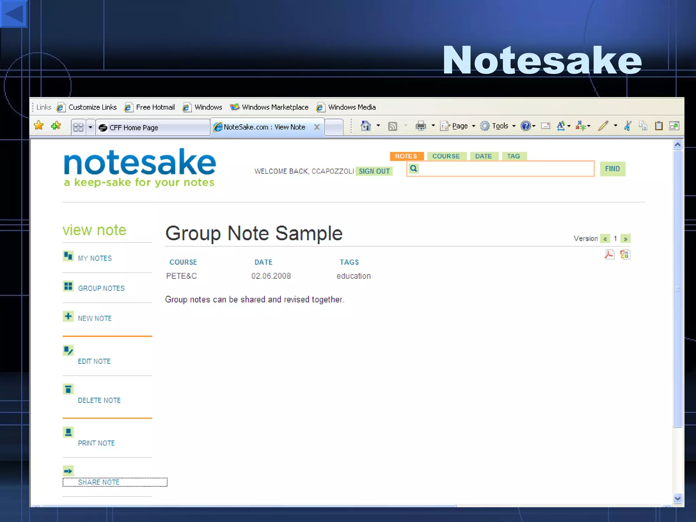Expand the pencil Edit dropdown arrow
The height and width of the screenshot is (522, 696).
point(615,126)
